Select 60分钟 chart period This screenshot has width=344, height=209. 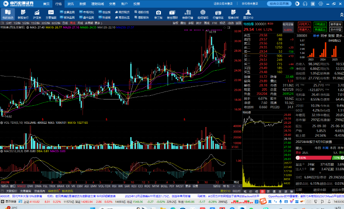(x=56, y=23)
